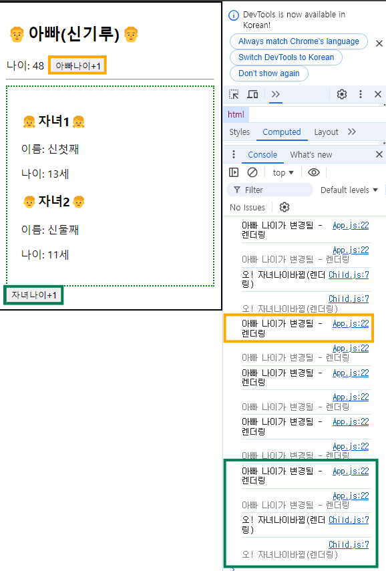The image size is (386, 571).
Task: Open DevTools settings gear
Action: click(341, 94)
